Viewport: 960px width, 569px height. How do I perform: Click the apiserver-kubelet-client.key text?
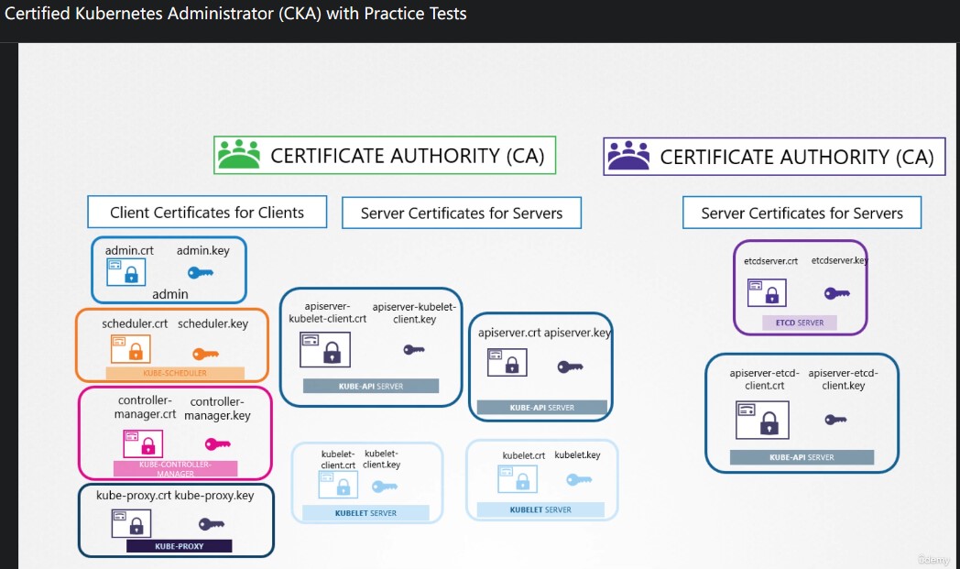coord(414,313)
